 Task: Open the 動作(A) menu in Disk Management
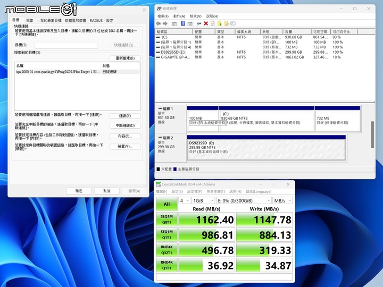point(179,16)
